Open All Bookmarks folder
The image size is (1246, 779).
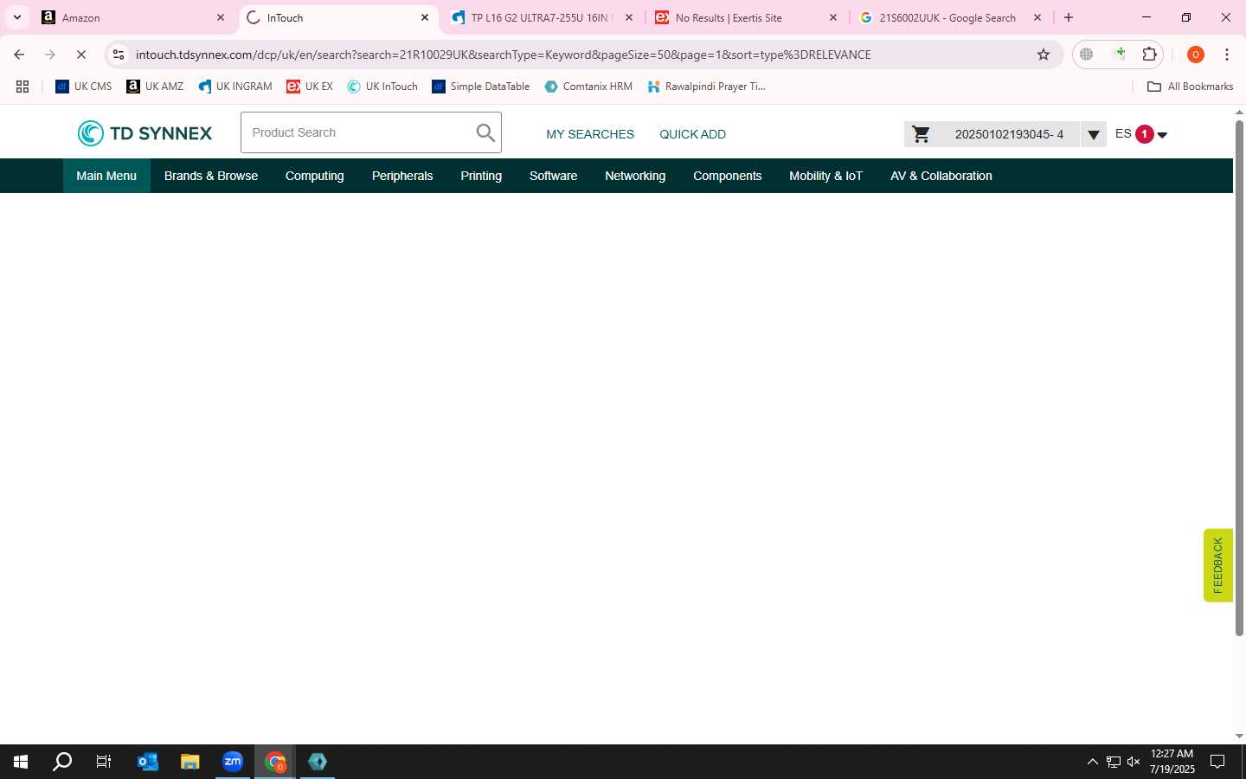click(1190, 87)
